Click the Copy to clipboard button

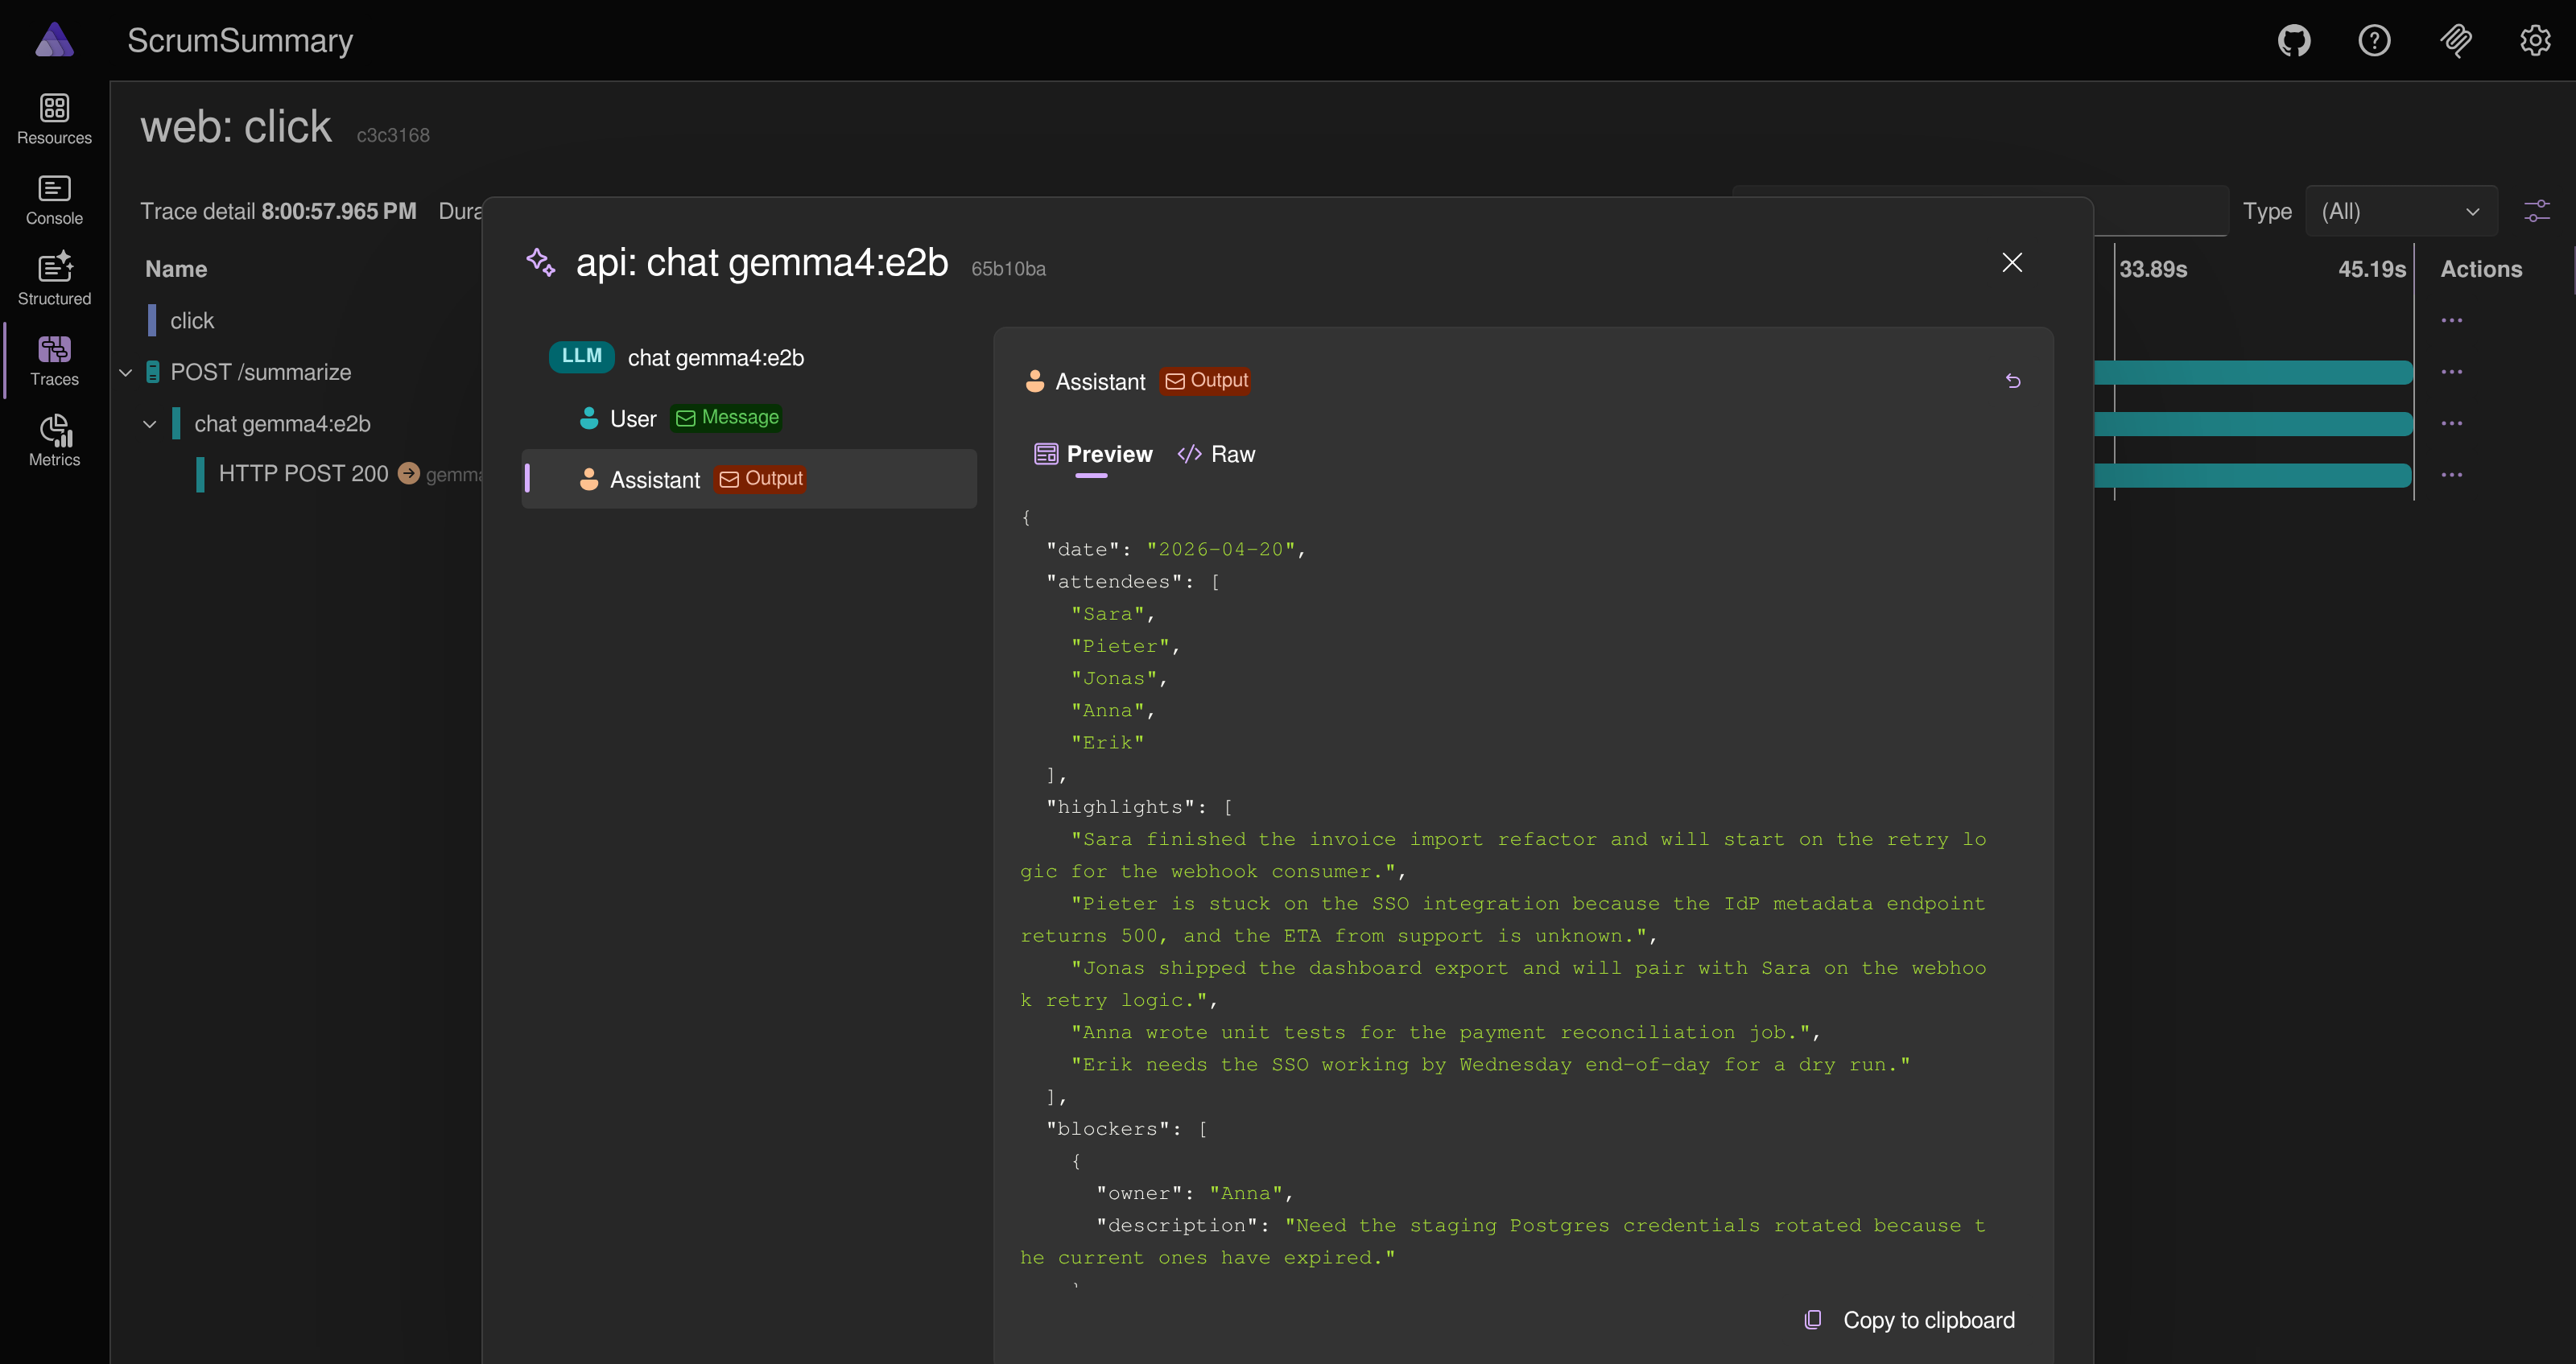coord(1910,1320)
